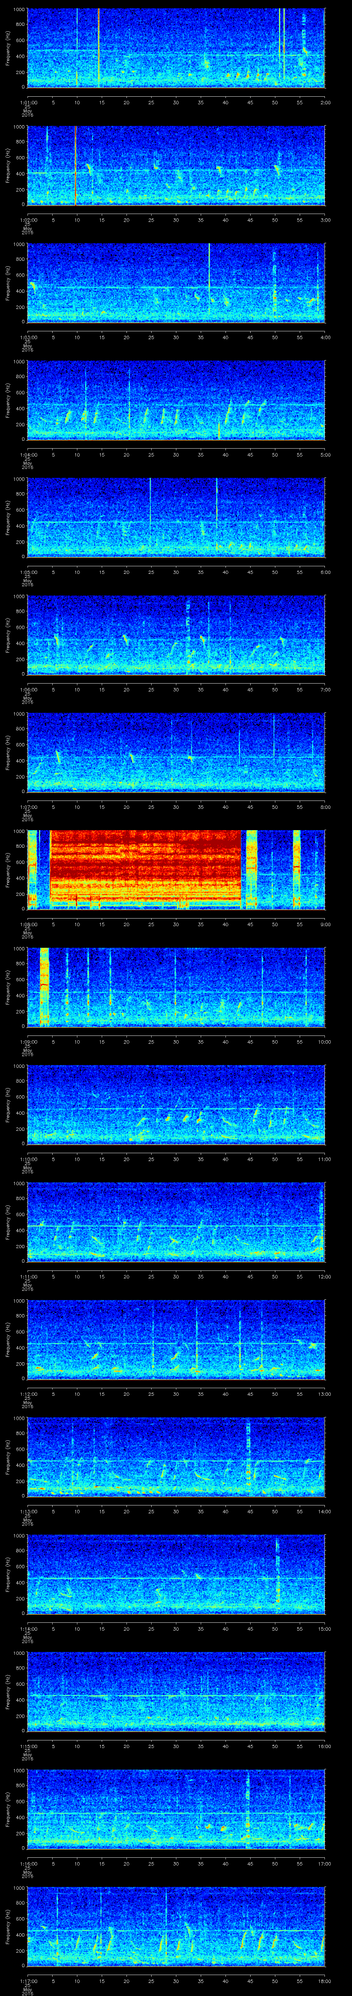Image resolution: width=352 pixels, height=1996 pixels.
Task: Click the spectrogram panel starting at 1:01:00
Action: tap(176, 48)
